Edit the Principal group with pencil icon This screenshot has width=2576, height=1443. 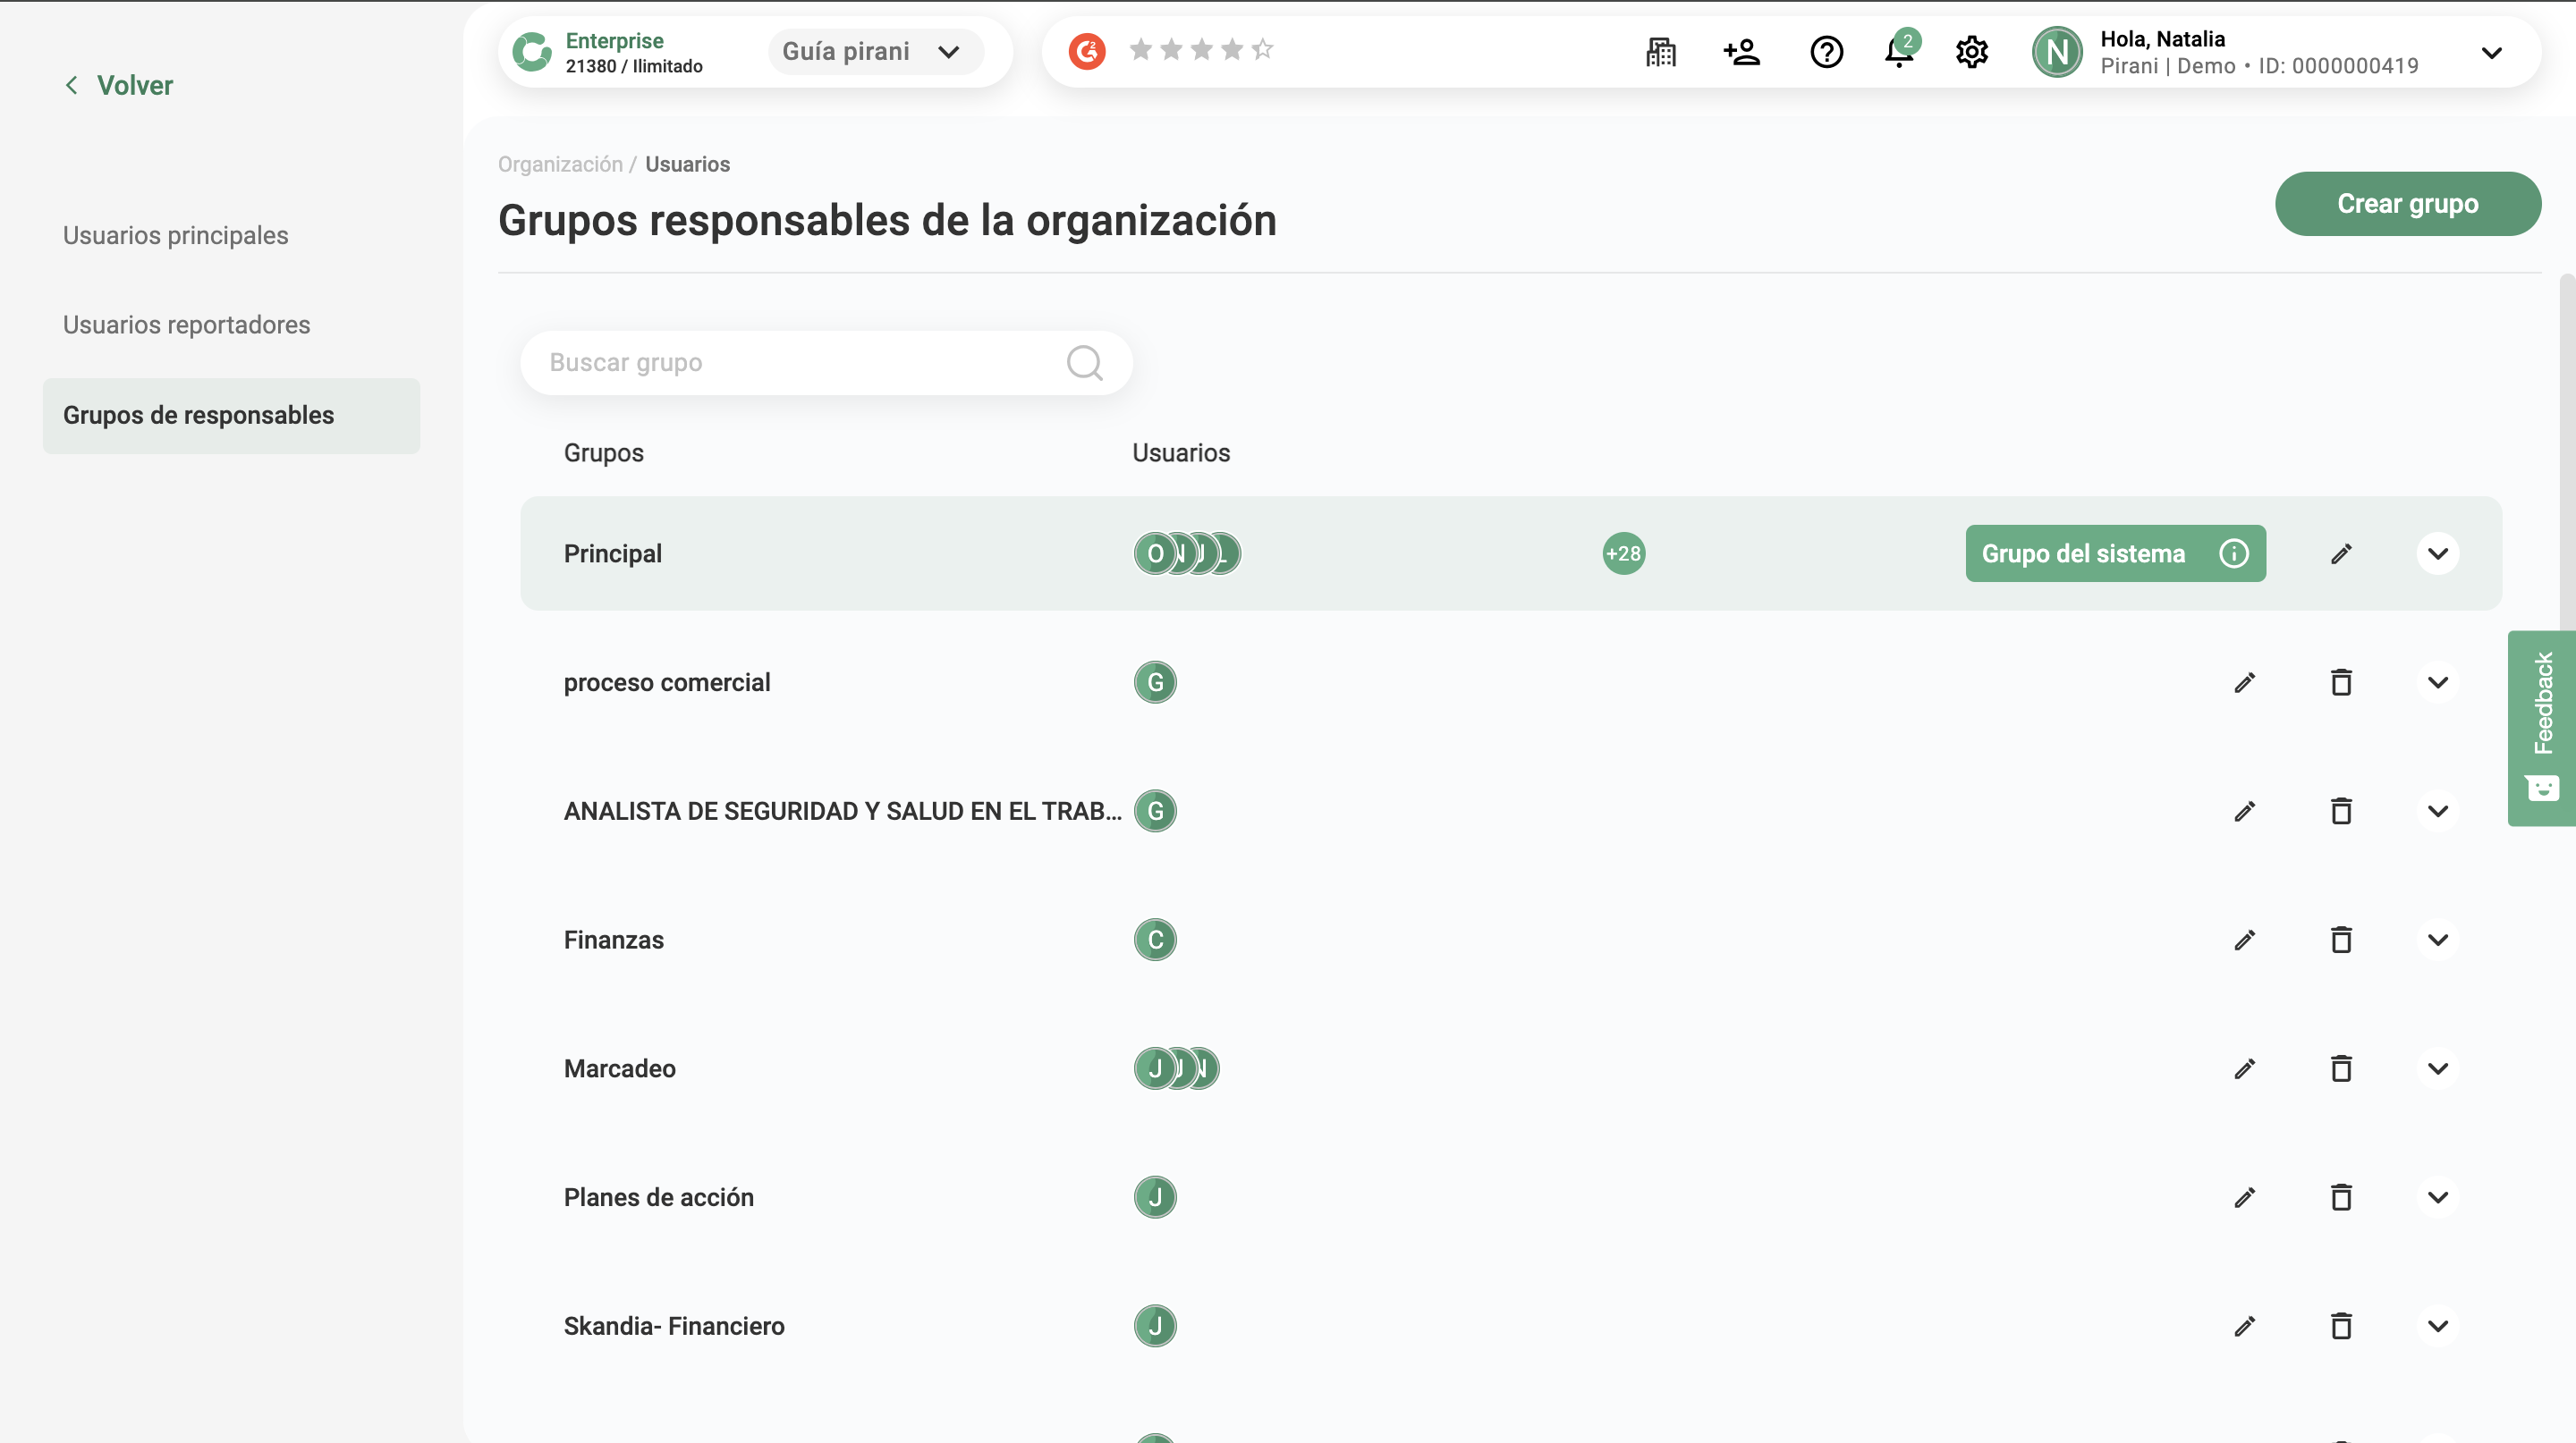2341,553
